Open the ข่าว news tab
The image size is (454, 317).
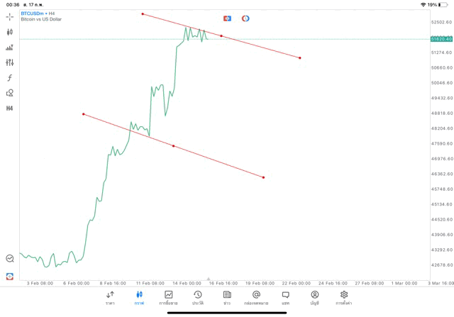coord(227,298)
